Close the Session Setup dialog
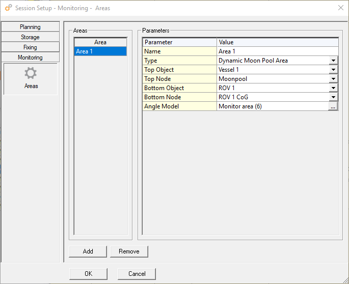This screenshot has width=349, height=284. pyautogui.click(x=340, y=8)
